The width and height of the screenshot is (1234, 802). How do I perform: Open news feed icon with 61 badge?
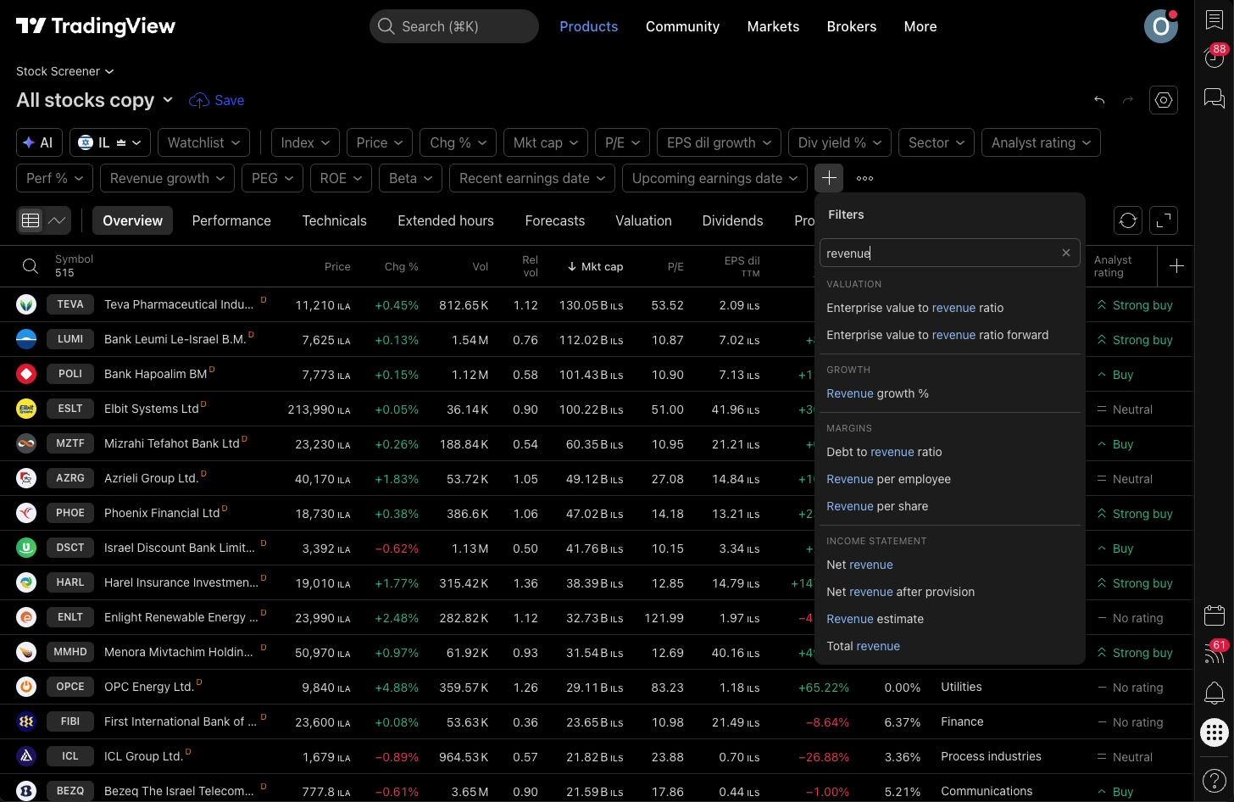[1215, 652]
